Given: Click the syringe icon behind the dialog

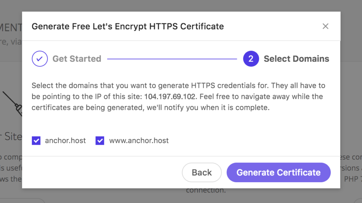Looking at the screenshot, I should tap(12, 103).
